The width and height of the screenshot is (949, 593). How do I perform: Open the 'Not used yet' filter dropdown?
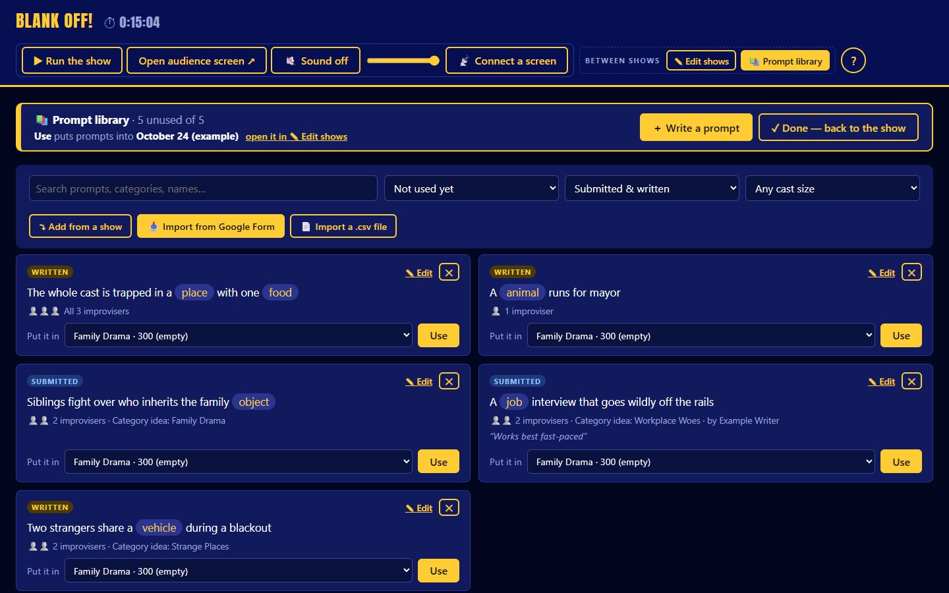pos(471,188)
